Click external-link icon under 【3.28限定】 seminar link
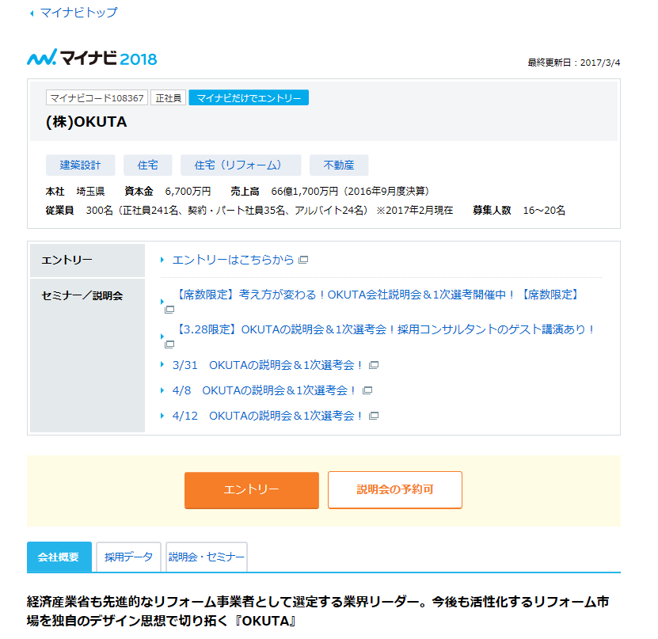This screenshot has height=639, width=658. pos(169,344)
